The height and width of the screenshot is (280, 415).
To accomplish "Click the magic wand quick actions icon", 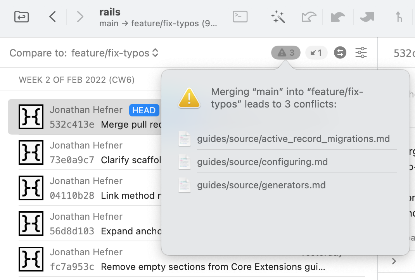I will (278, 17).
